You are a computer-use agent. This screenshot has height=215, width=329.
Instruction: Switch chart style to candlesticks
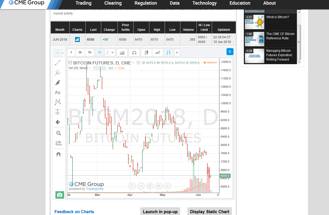(x=146, y=53)
